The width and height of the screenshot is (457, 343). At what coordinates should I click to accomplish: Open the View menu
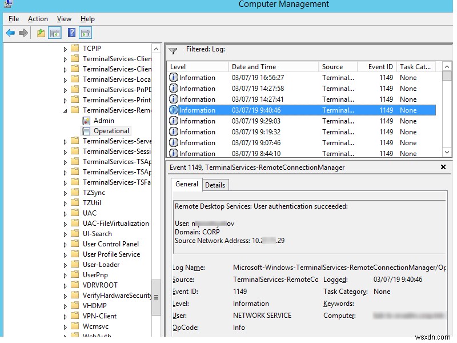[x=64, y=18]
